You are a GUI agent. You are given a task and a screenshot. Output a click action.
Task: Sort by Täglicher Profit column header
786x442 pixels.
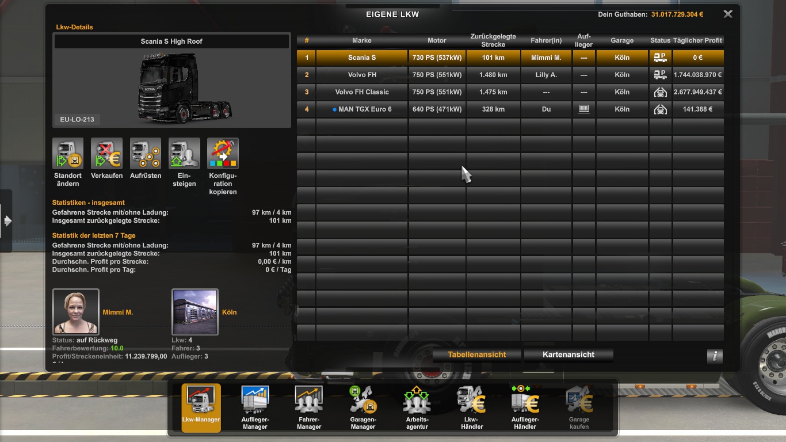pyautogui.click(x=698, y=40)
